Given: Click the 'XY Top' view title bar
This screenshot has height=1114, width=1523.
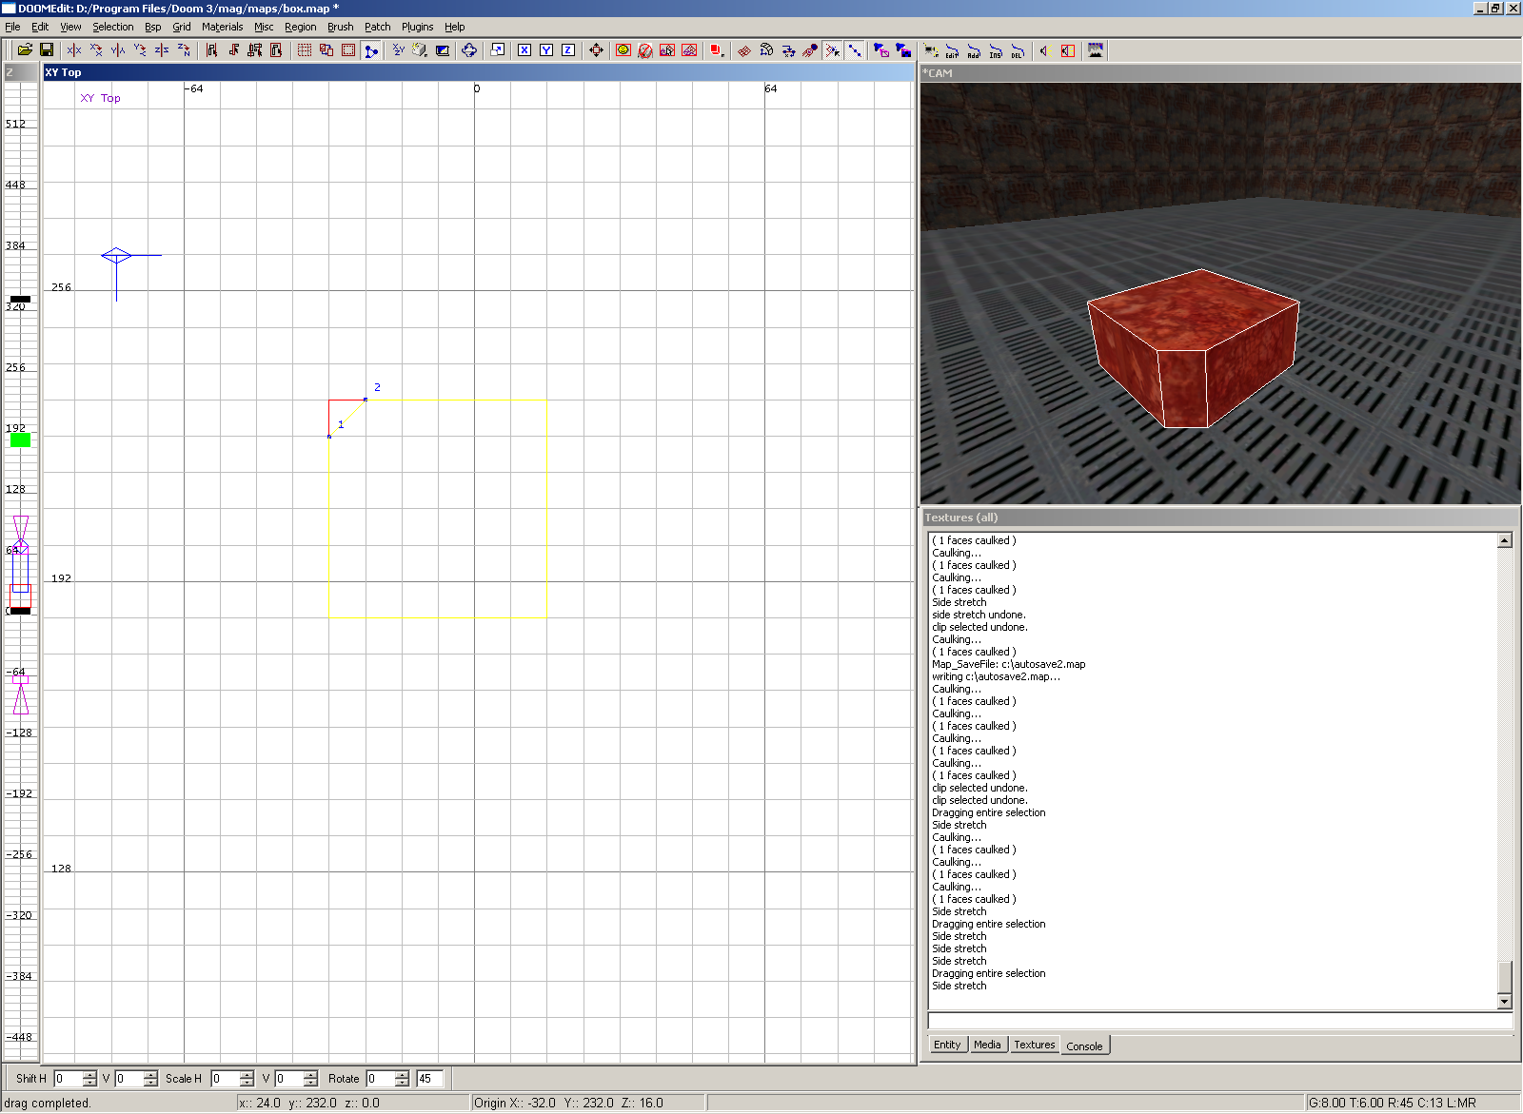Looking at the screenshot, I should pos(479,72).
